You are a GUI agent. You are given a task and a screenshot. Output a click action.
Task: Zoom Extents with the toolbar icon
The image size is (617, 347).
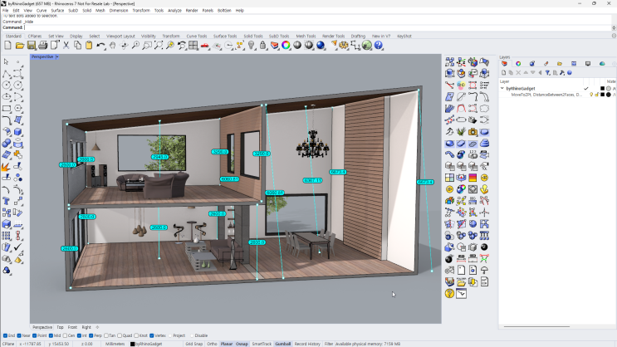(159, 46)
